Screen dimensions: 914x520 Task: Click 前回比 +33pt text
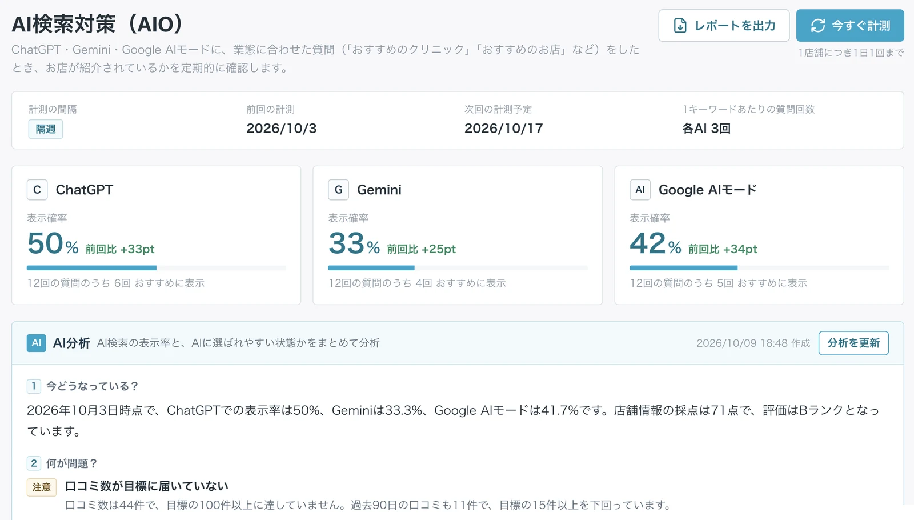tap(120, 249)
